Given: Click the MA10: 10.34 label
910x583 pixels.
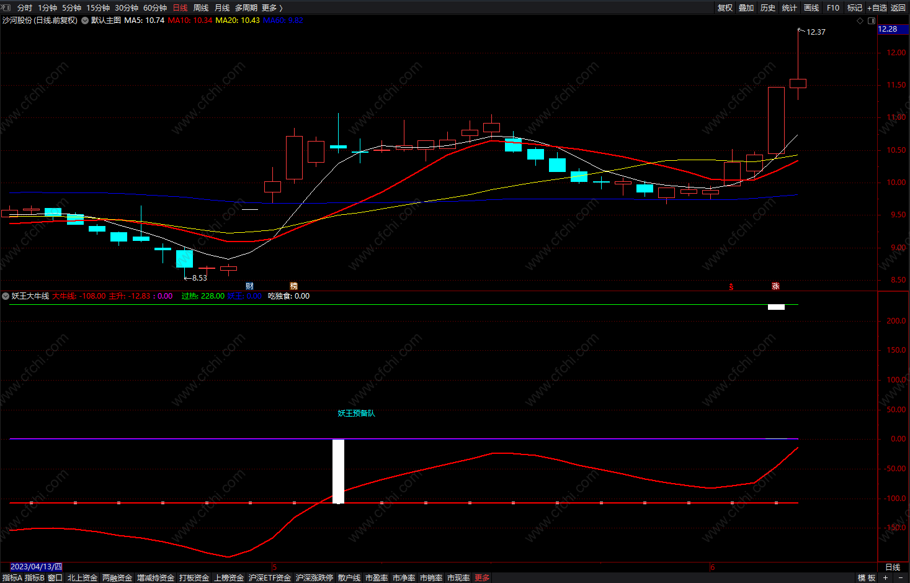Looking at the screenshot, I should pyautogui.click(x=190, y=20).
